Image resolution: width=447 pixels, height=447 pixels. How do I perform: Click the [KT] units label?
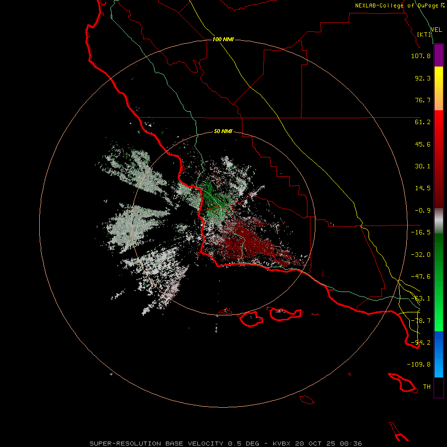tap(424, 34)
